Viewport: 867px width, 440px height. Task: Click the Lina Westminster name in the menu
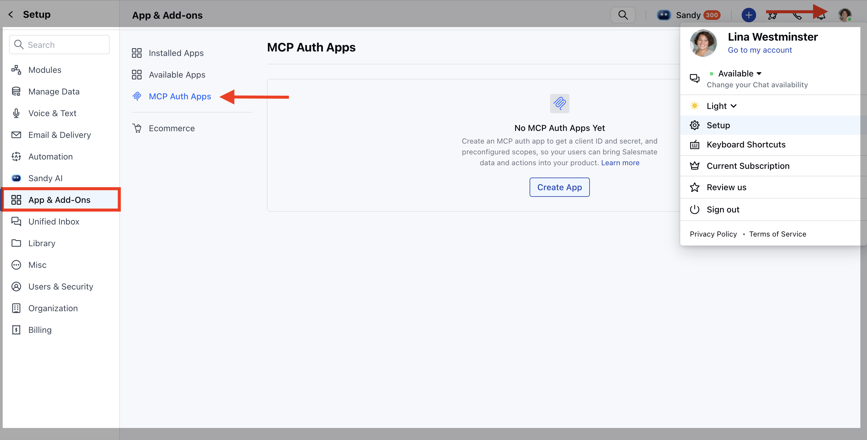pos(773,37)
